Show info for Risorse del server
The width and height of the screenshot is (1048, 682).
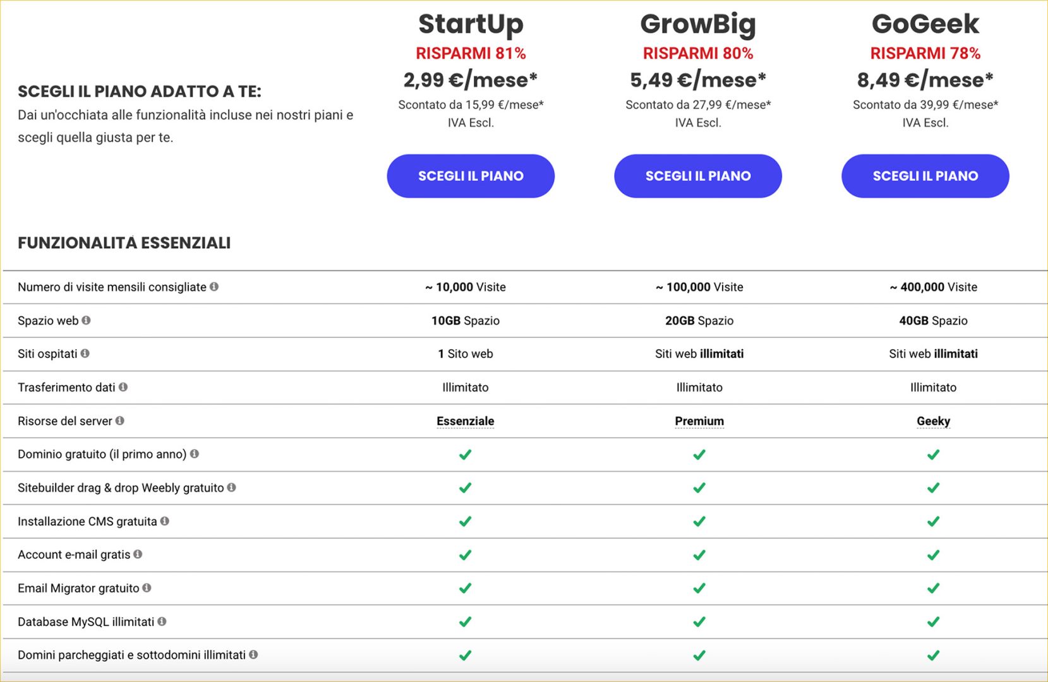(x=120, y=421)
